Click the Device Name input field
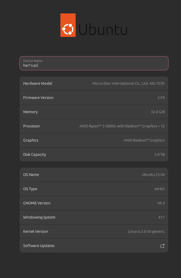 point(94,63)
